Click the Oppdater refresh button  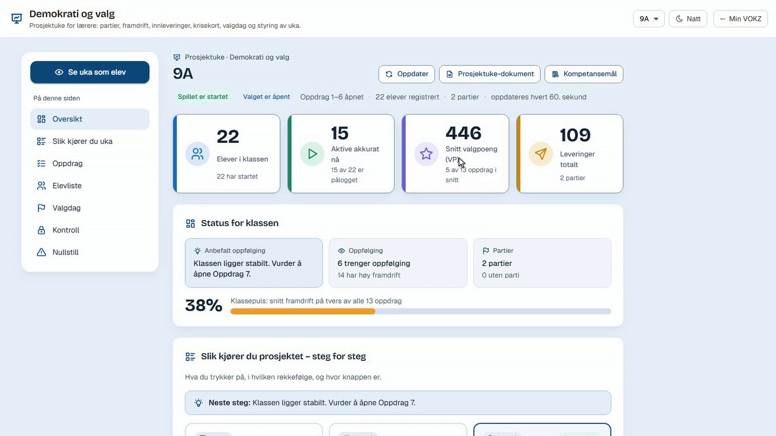click(407, 74)
